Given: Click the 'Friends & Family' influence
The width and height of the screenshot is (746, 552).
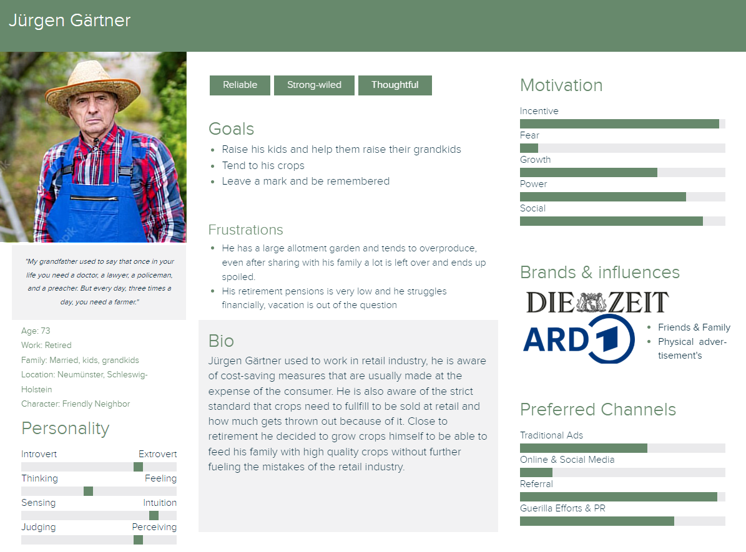Looking at the screenshot, I should [694, 327].
